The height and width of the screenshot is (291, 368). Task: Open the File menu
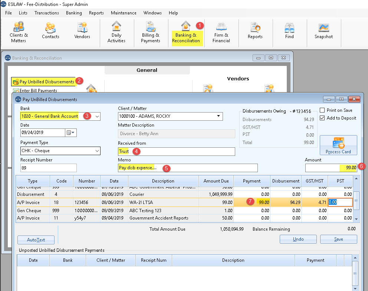pos(9,13)
